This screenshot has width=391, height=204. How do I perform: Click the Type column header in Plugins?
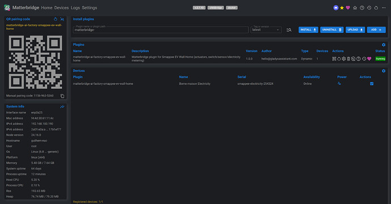305,51
